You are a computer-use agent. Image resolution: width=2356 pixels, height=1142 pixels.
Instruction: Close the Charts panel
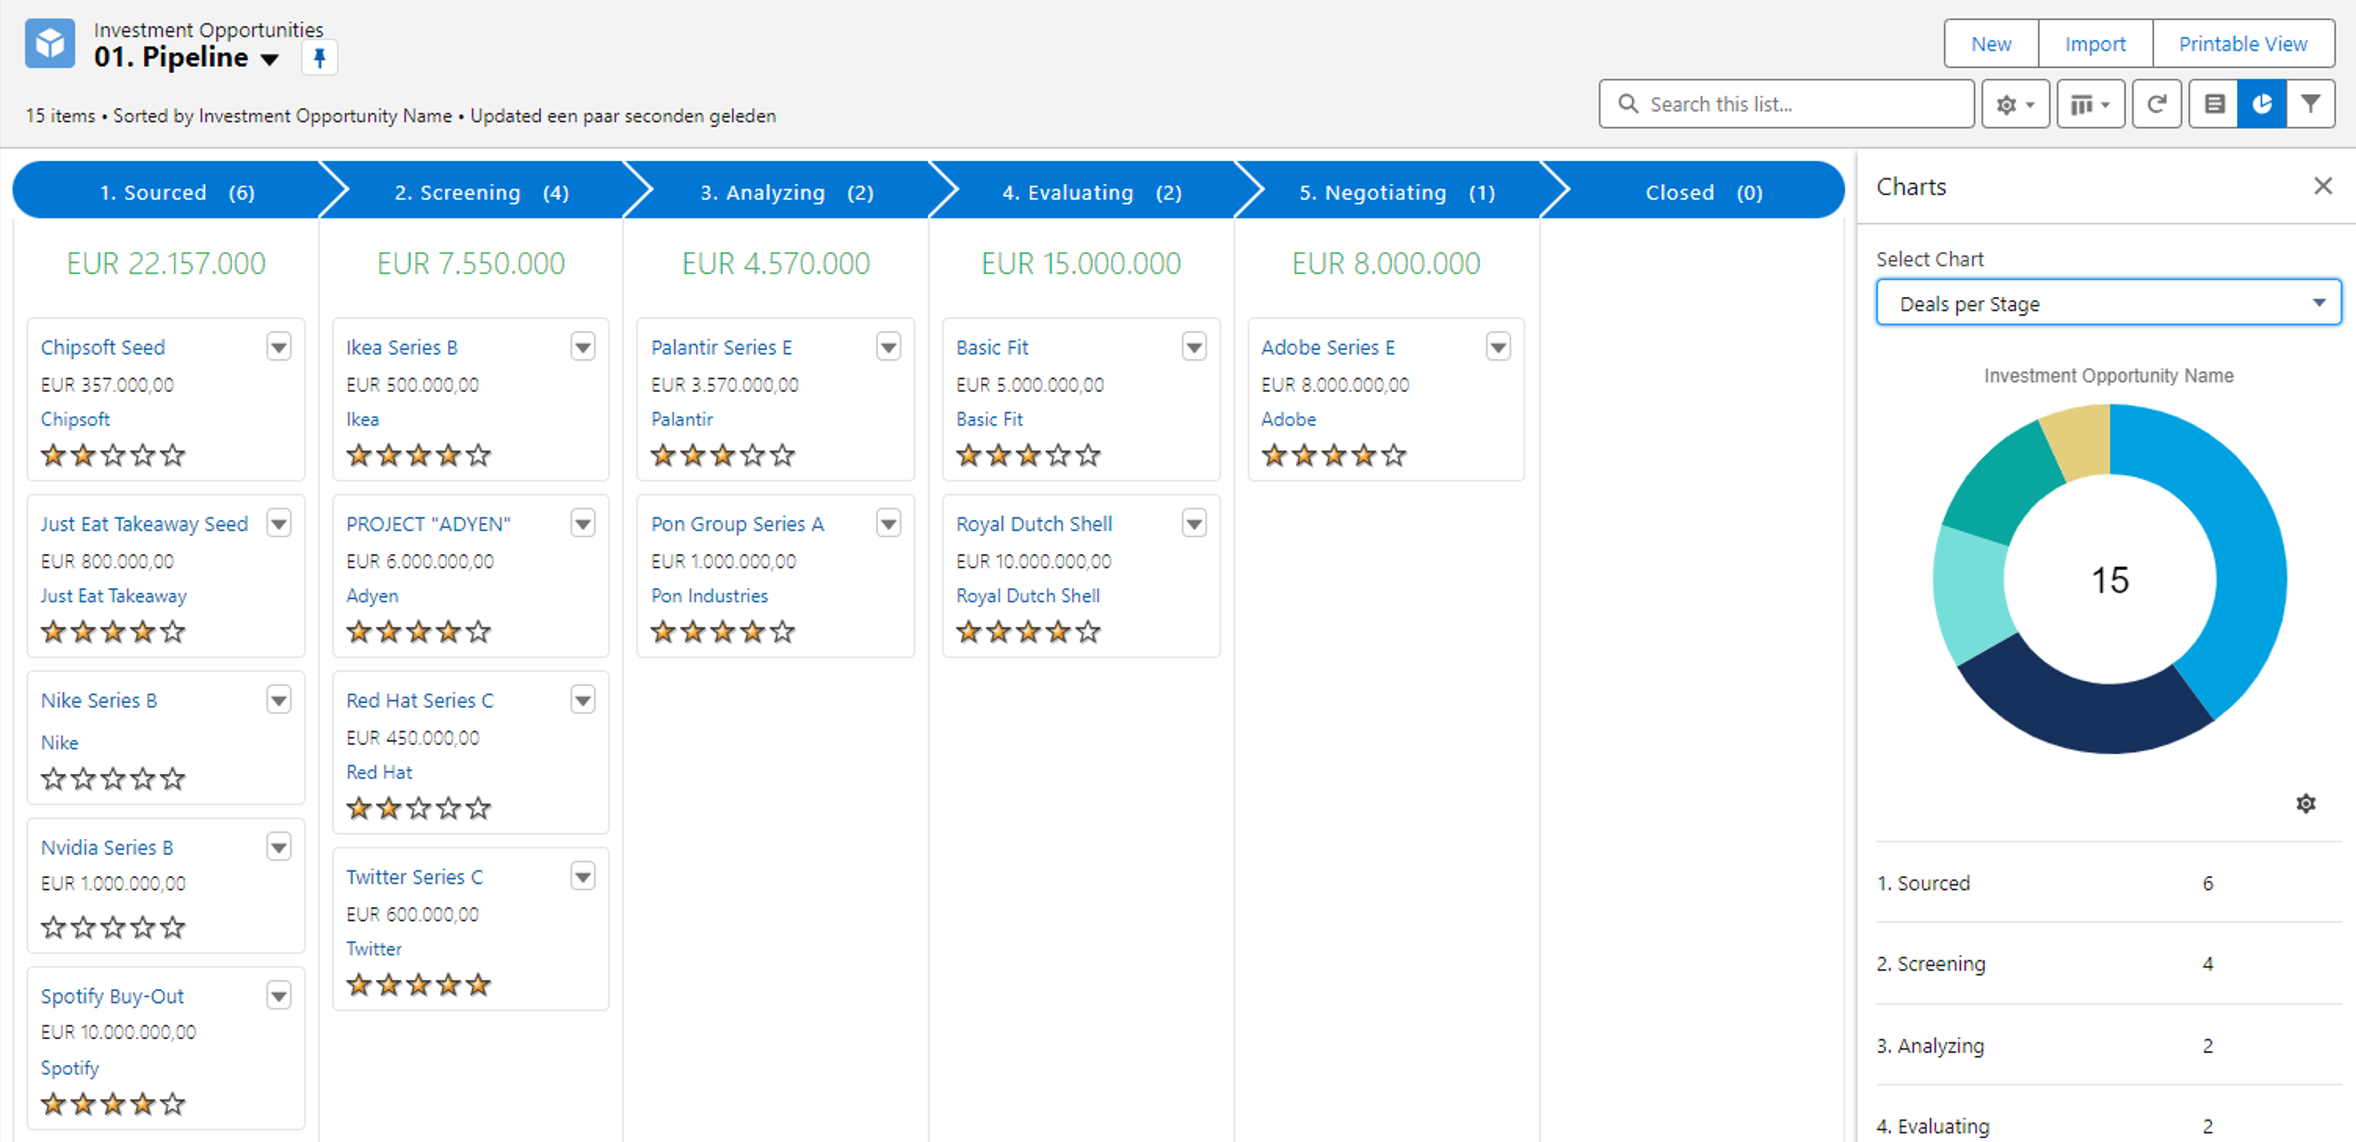point(2322,186)
